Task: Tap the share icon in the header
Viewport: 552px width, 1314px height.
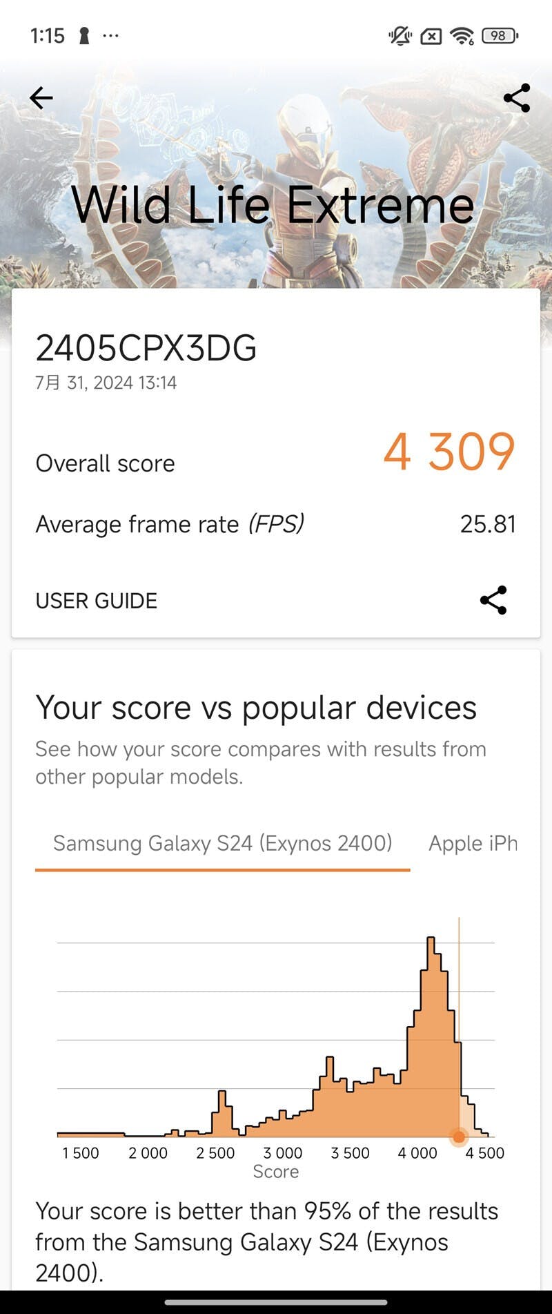Action: pyautogui.click(x=517, y=98)
